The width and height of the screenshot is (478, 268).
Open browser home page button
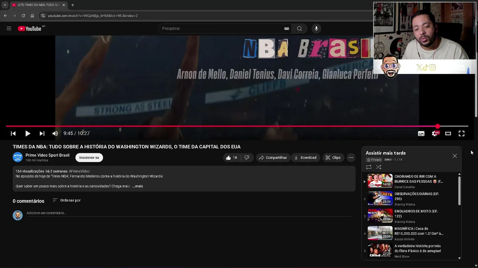[x=32, y=16]
